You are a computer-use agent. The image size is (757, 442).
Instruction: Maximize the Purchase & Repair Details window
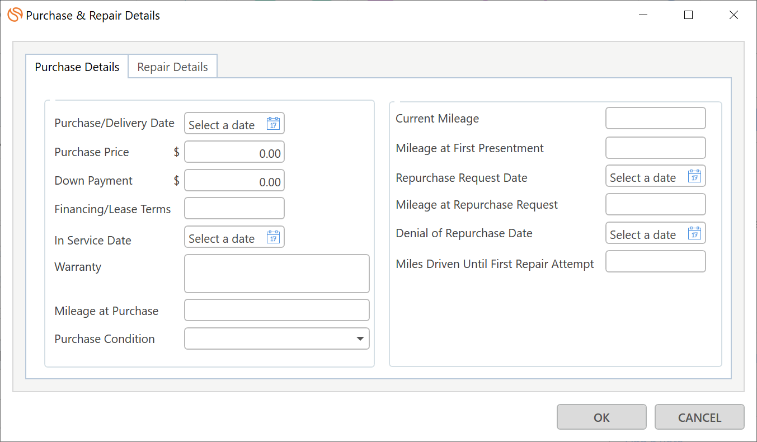689,15
